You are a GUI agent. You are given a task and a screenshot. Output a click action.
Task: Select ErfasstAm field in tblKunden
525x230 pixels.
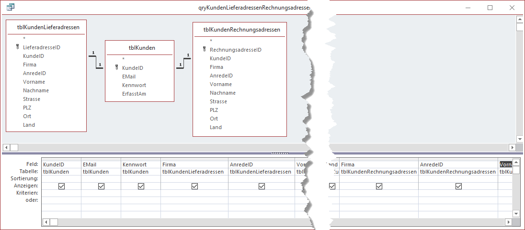[x=134, y=94]
